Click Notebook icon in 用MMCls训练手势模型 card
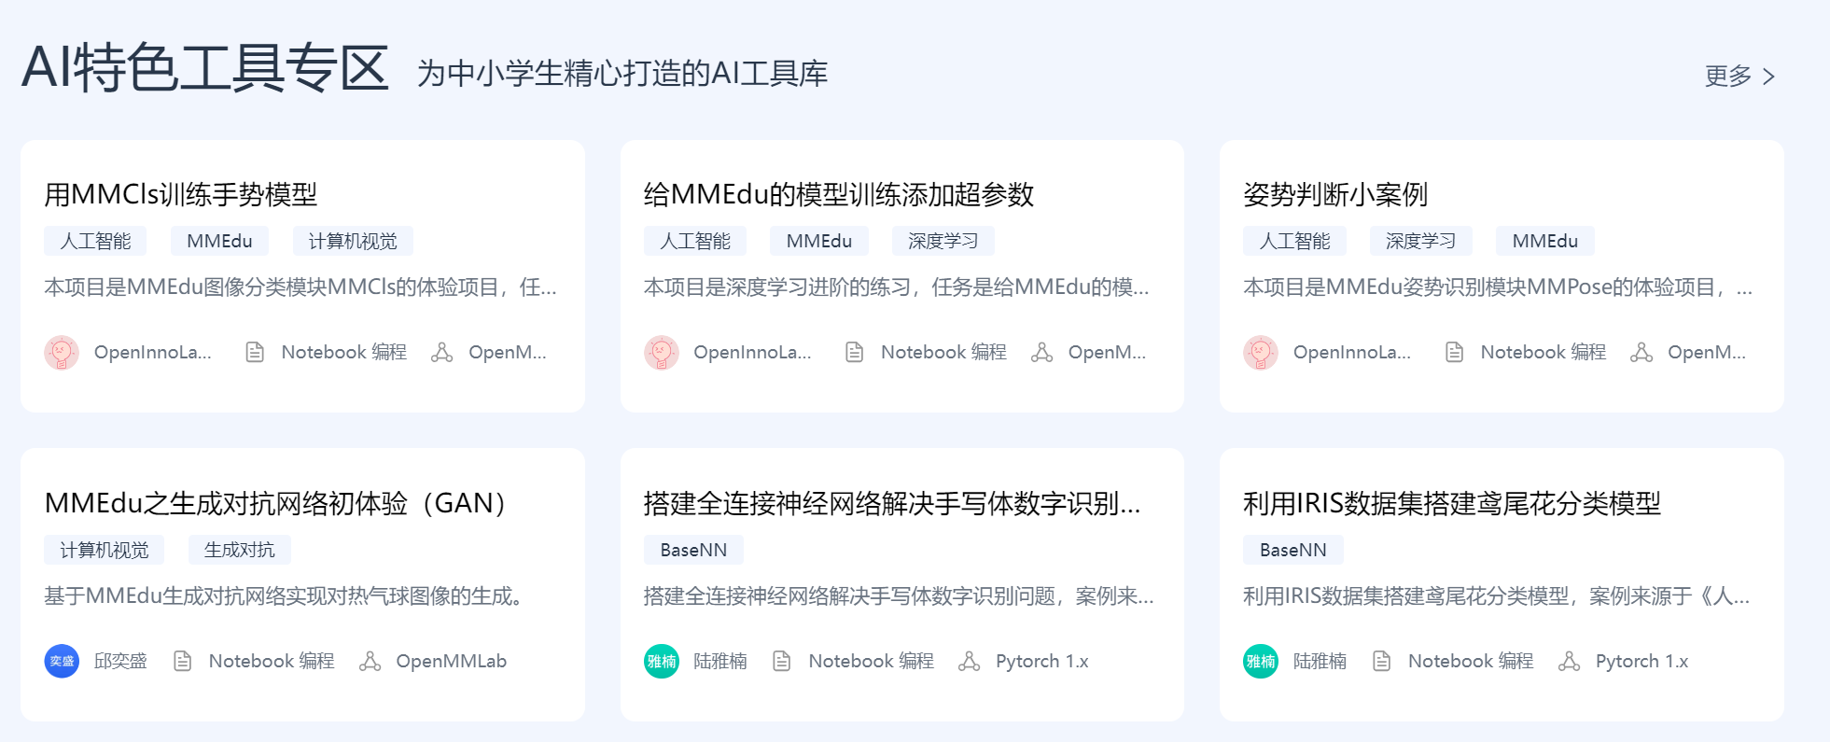 click(255, 352)
